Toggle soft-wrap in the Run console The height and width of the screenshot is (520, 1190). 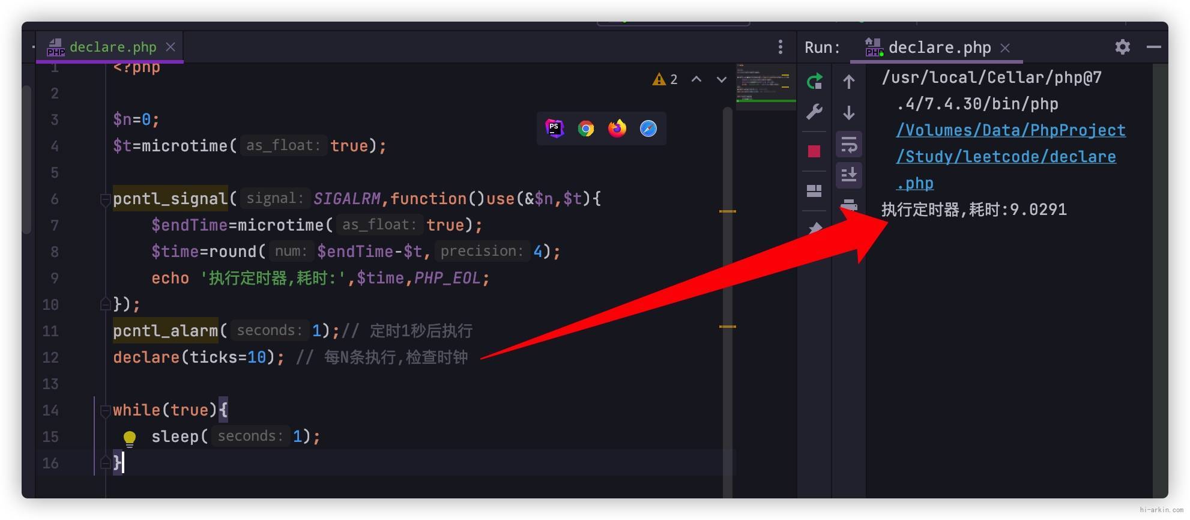849,144
